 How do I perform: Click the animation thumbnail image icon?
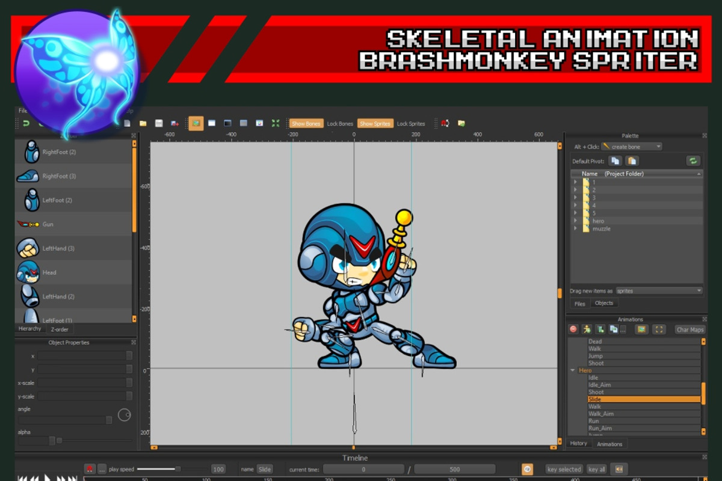(x=641, y=329)
